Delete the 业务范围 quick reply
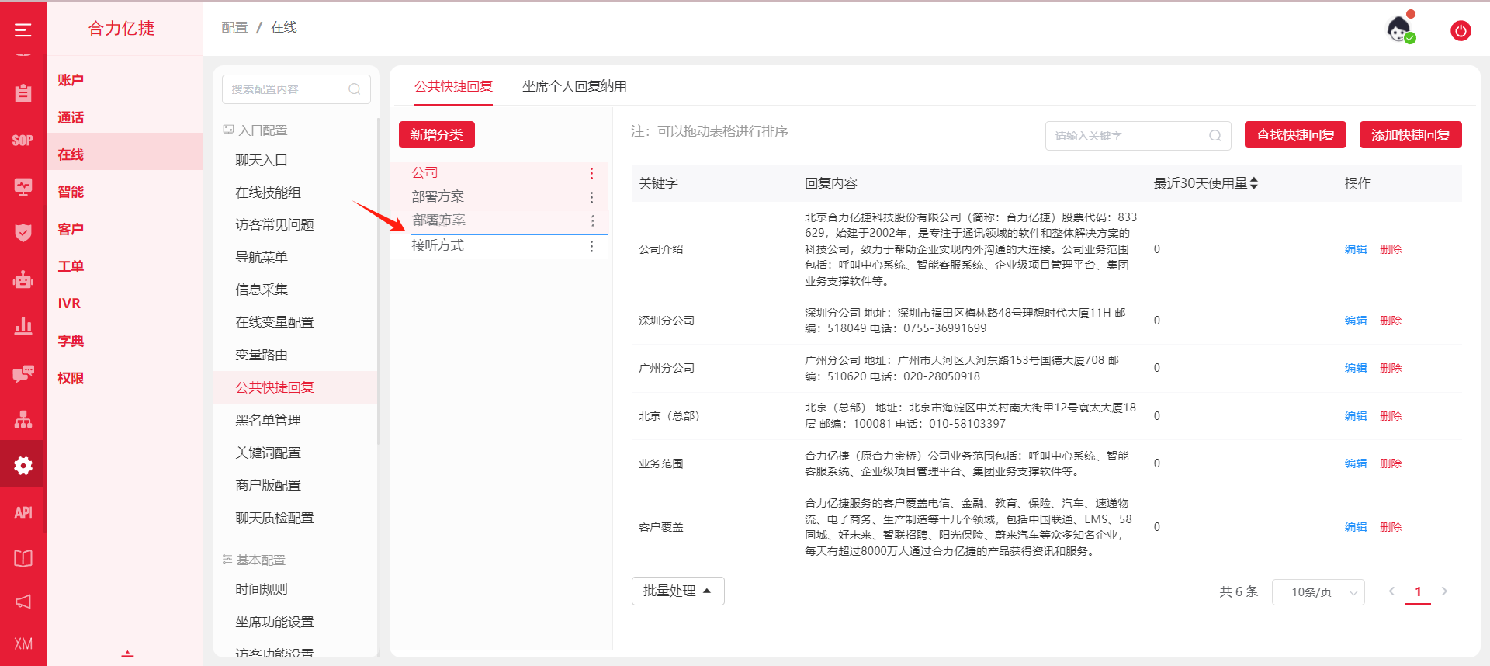 pyautogui.click(x=1391, y=463)
